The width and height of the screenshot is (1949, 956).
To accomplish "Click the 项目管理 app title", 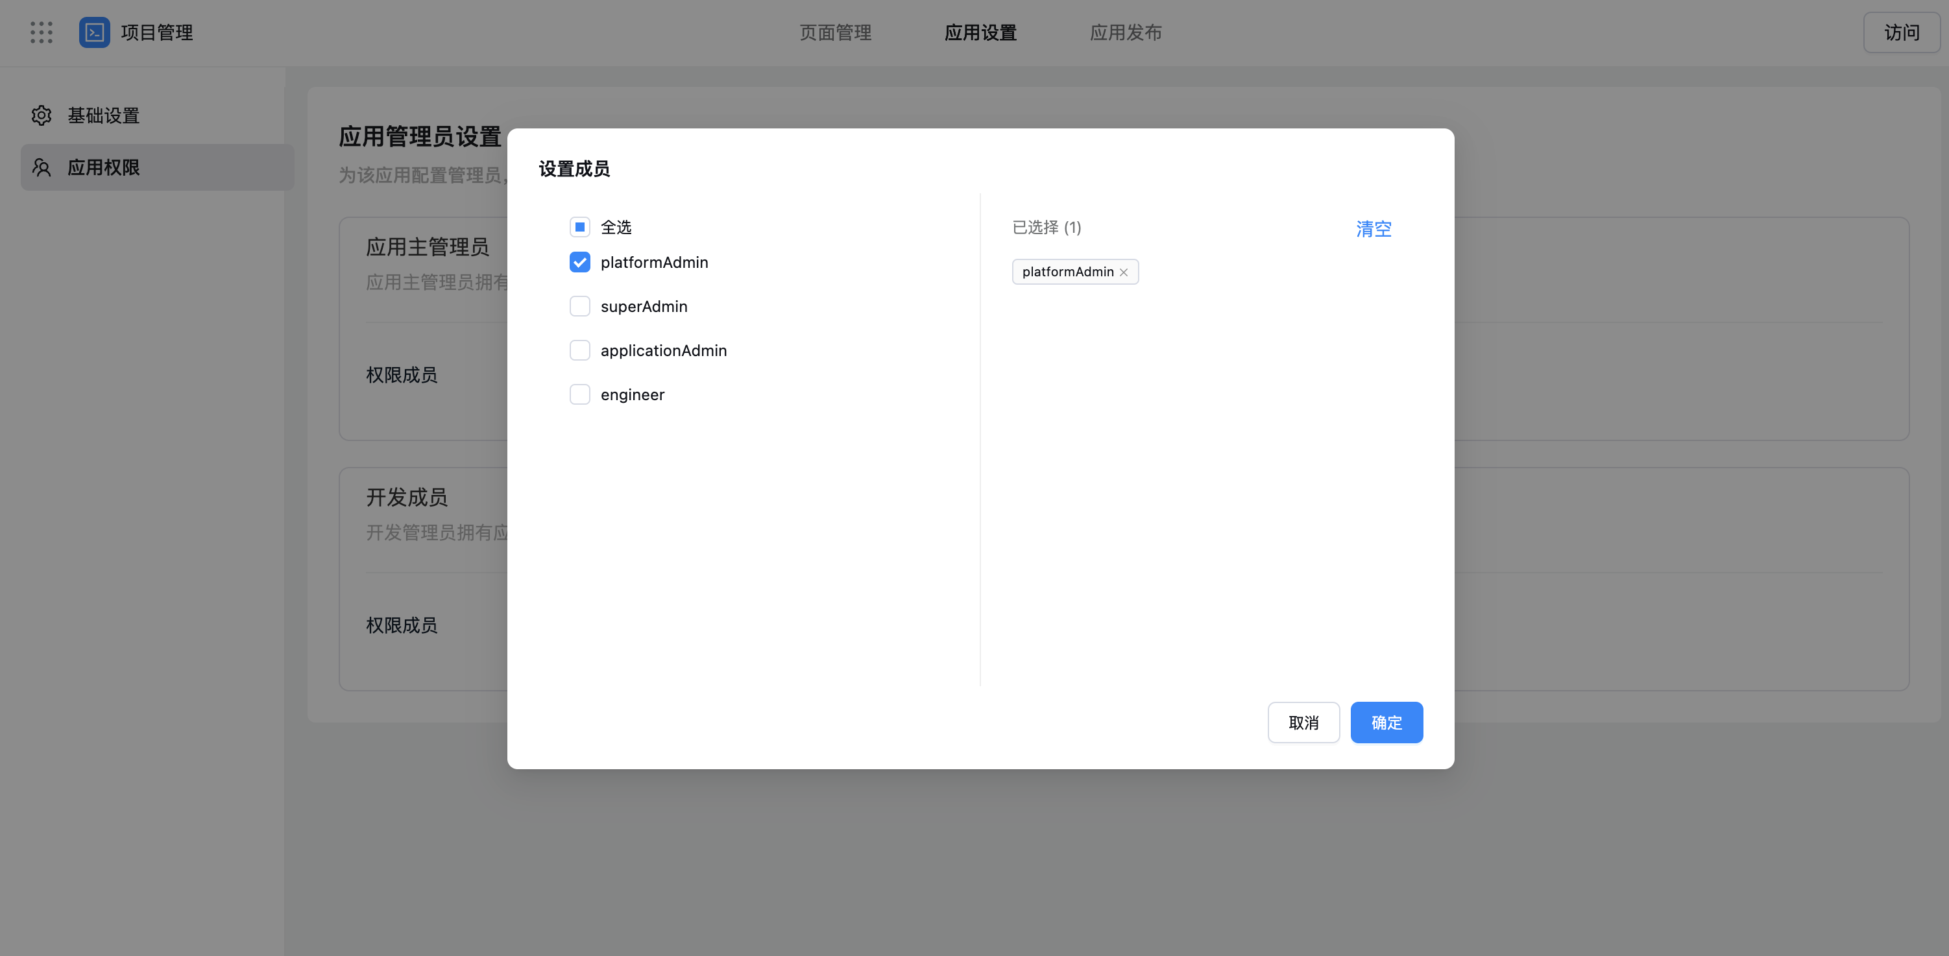I will click(156, 32).
